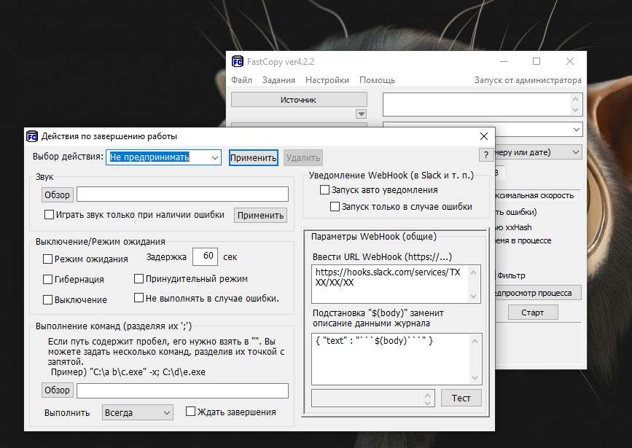Open the Настройки menu in FastCopy
This screenshot has width=632, height=448.
(327, 80)
